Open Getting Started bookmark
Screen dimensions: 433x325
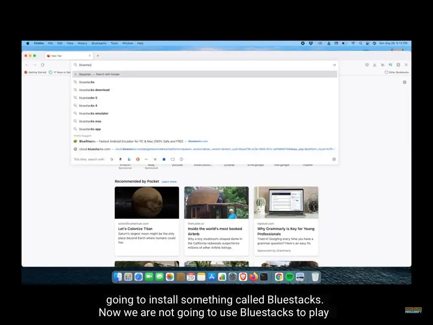click(x=36, y=72)
